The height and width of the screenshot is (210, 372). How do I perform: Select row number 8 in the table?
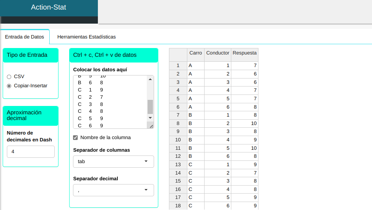point(178,123)
